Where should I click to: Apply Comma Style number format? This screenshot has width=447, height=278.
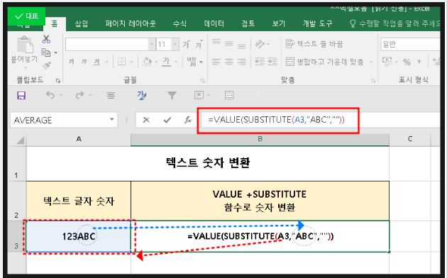pos(419,62)
